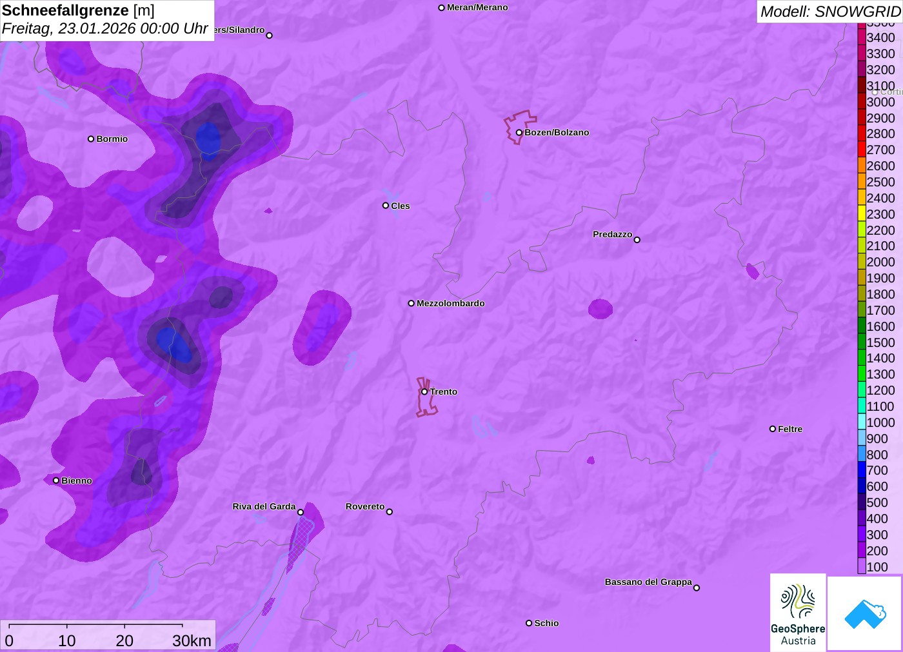Select the 1000 m cyan legend swatch
Screen dimensions: 903x652
click(862, 422)
